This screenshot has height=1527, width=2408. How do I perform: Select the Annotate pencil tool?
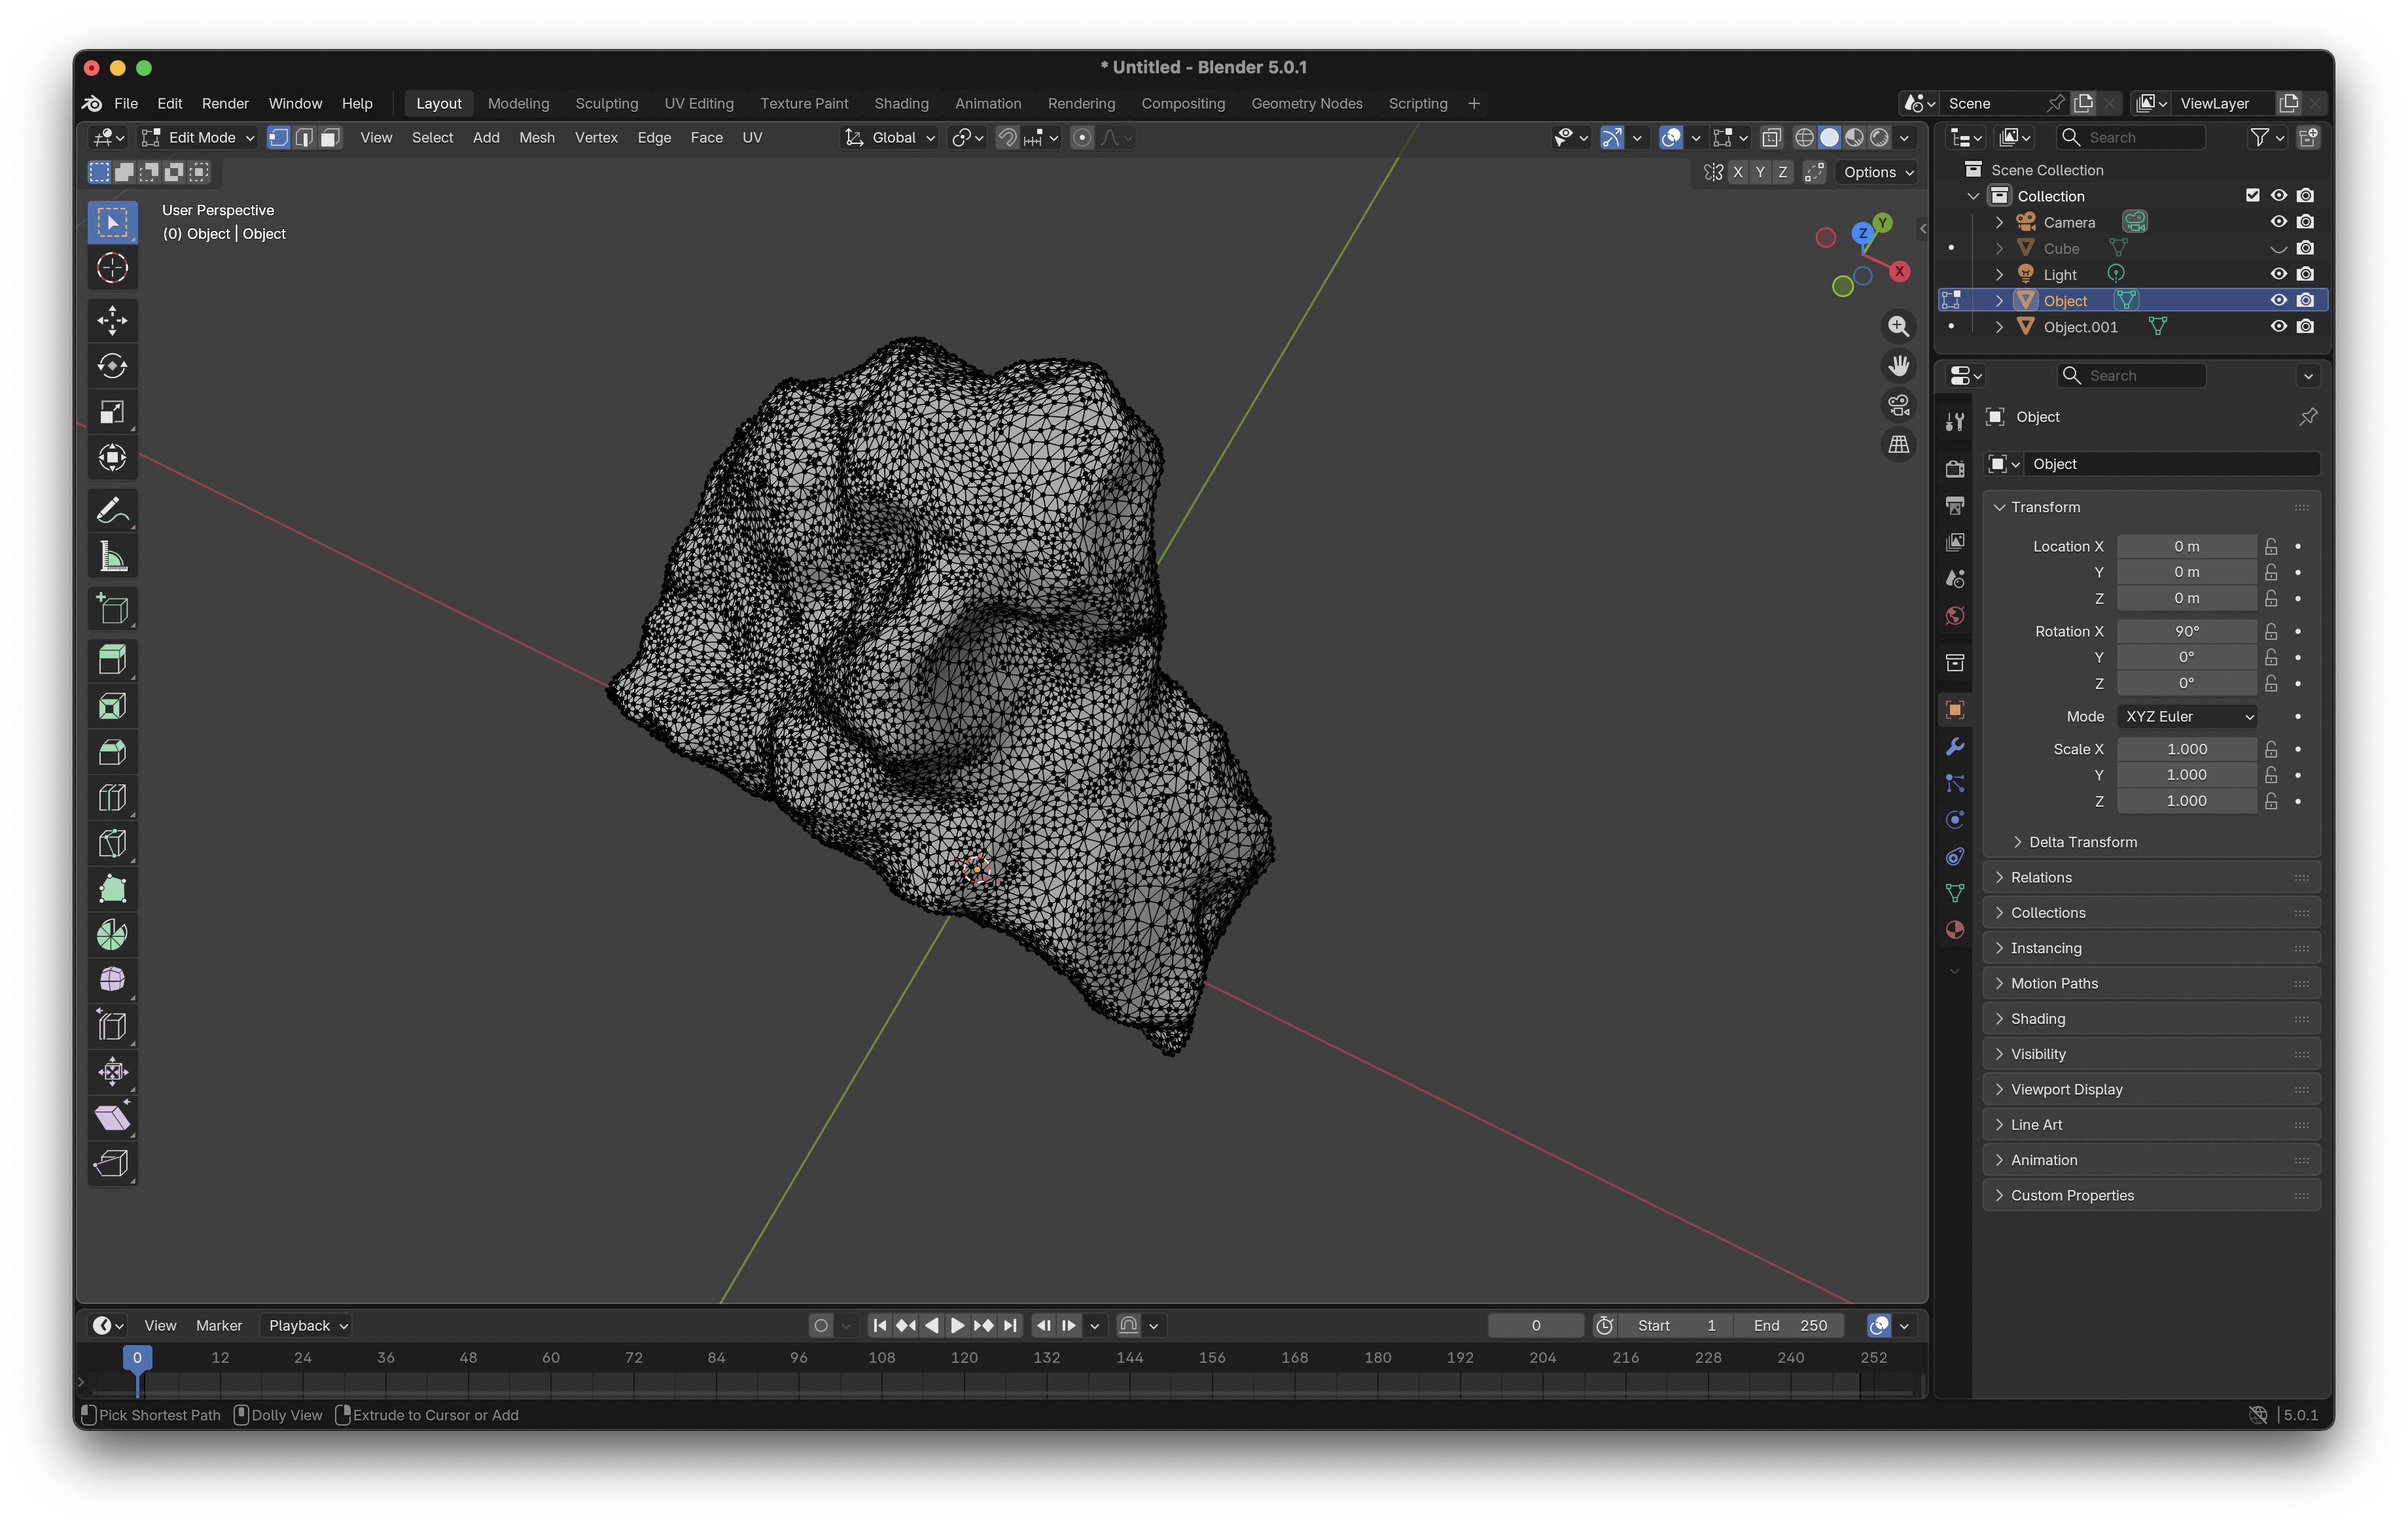click(112, 511)
